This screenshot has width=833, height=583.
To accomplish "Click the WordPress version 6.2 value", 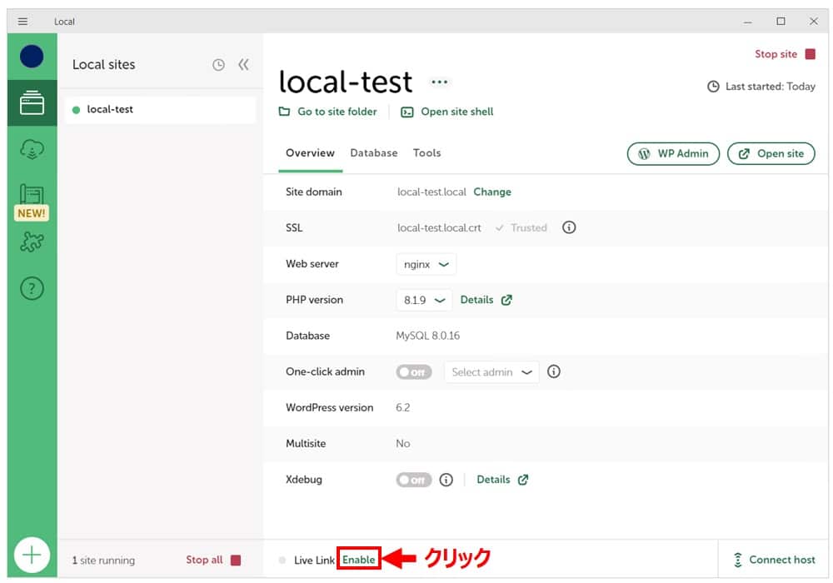I will tap(402, 408).
